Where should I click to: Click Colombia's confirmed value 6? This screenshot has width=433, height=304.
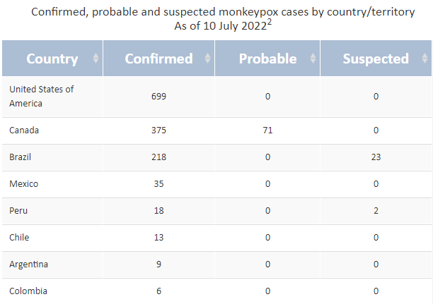[x=158, y=291]
